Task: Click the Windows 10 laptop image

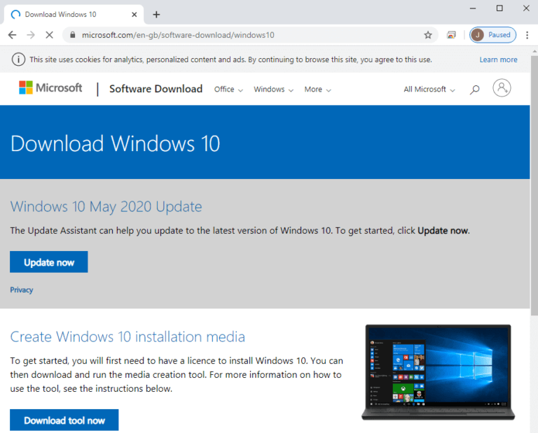Action: [x=438, y=372]
